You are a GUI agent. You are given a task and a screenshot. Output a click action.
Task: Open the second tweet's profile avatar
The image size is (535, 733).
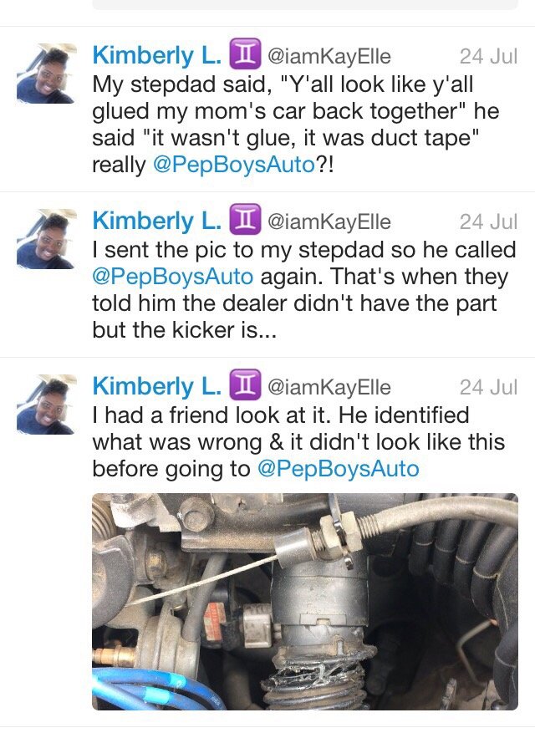click(46, 239)
